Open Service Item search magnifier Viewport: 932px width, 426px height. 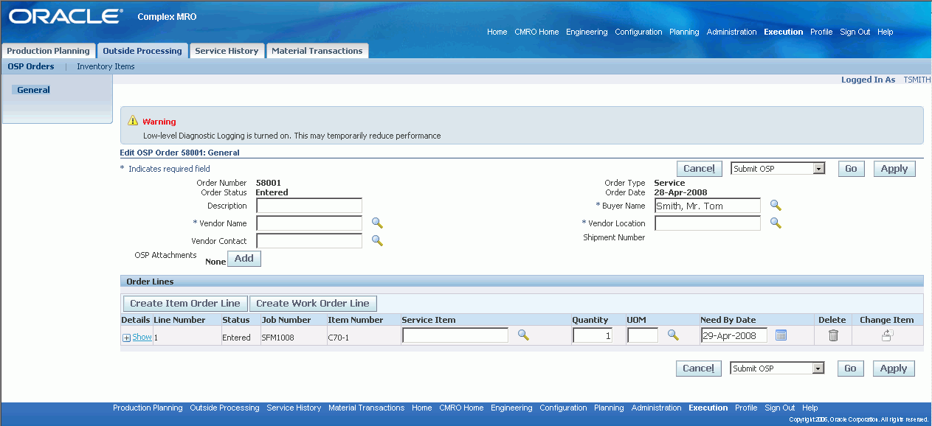coord(523,335)
